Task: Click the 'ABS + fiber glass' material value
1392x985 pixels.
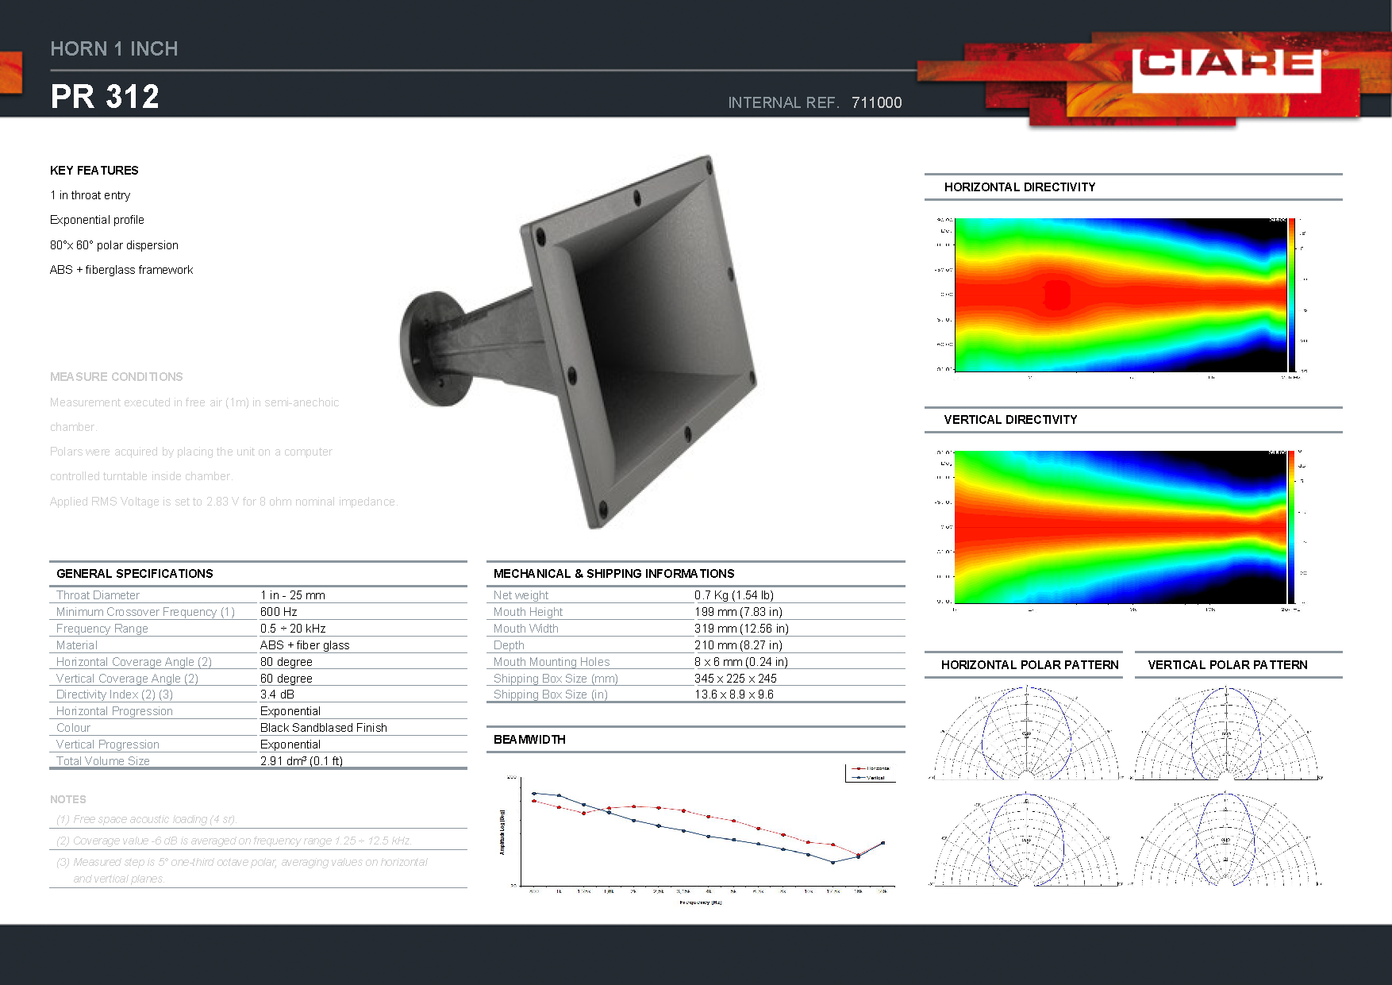Action: tap(305, 645)
